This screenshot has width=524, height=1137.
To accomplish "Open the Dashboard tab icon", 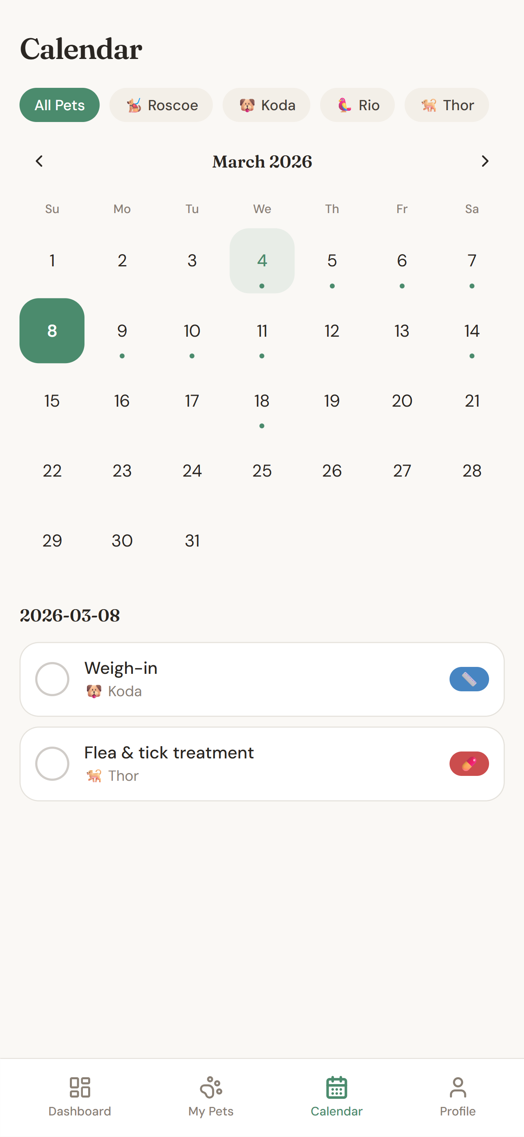I will pos(80,1087).
